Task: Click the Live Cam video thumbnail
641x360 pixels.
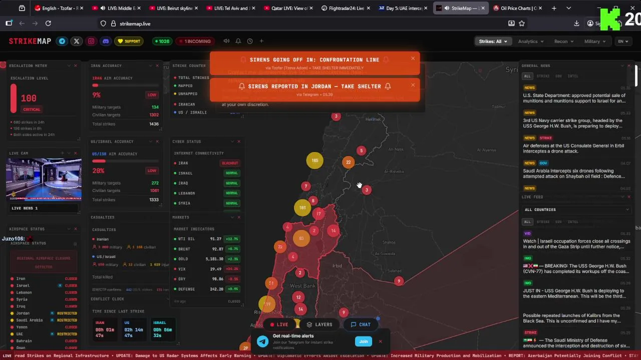Action: click(44, 179)
